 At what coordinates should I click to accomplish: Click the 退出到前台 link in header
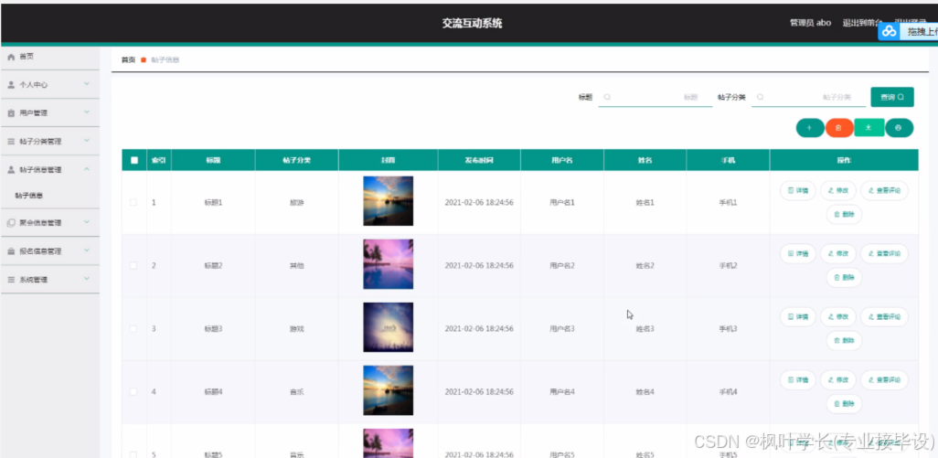pyautogui.click(x=862, y=23)
